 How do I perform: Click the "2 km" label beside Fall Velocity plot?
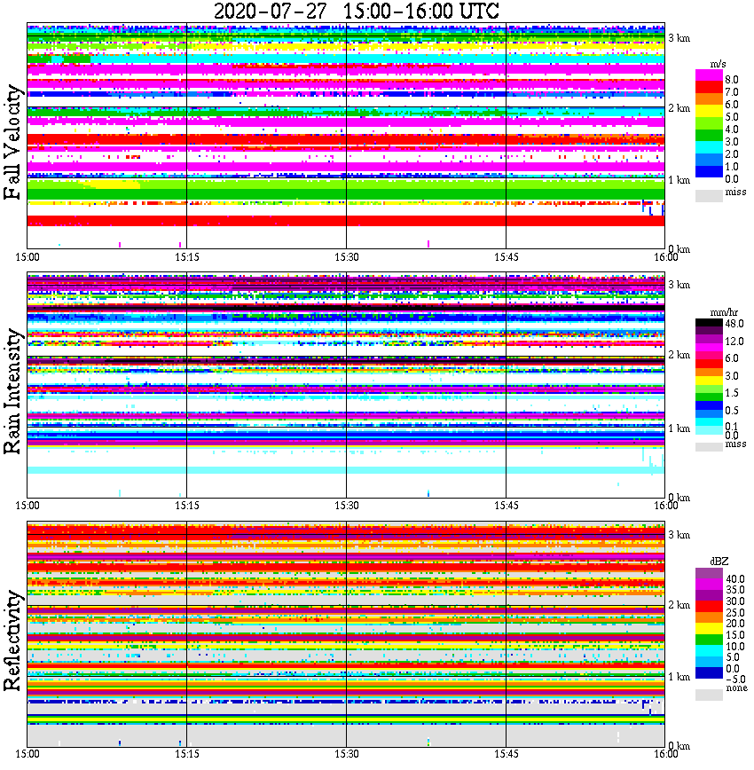679,108
